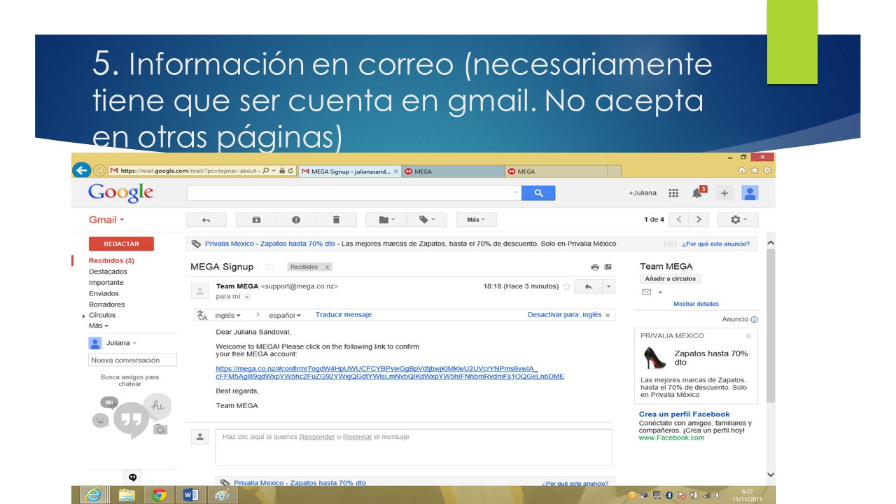Report the email as spam

pyautogui.click(x=296, y=220)
